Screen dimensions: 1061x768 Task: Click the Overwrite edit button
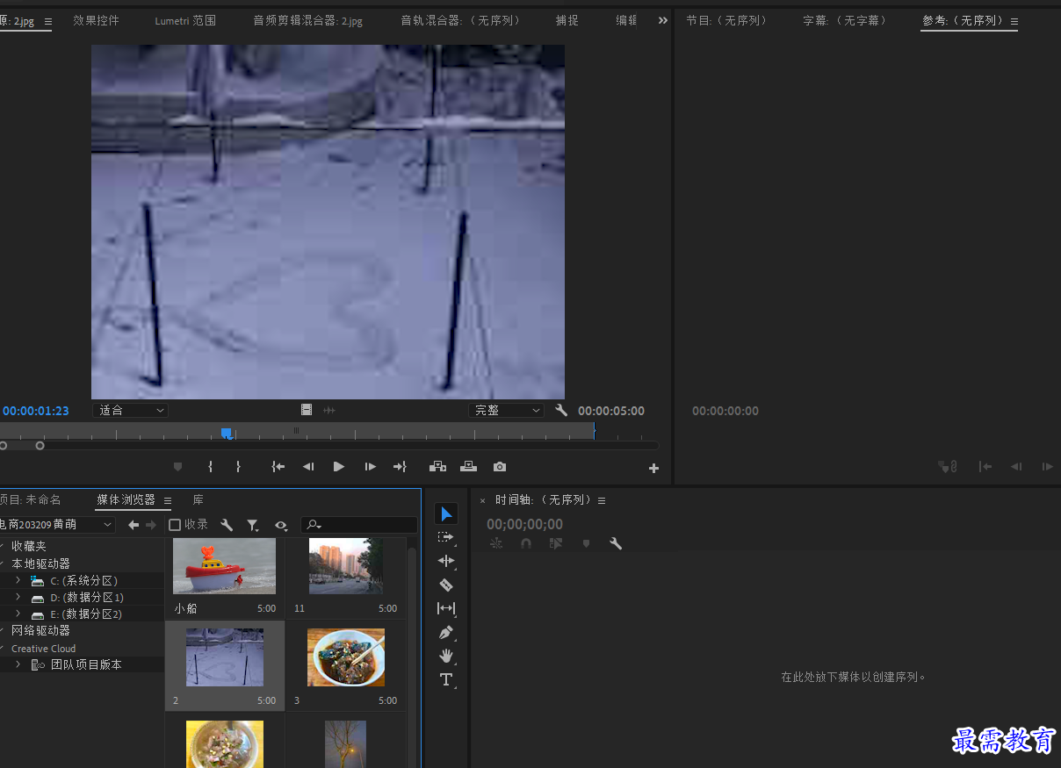coord(469,467)
